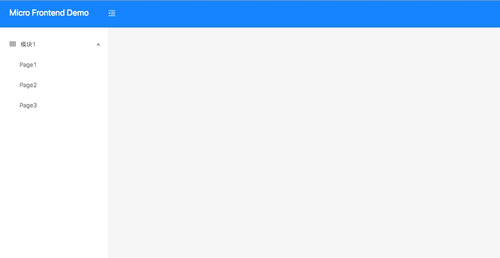500x258 pixels.
Task: Click the empty blue header bar area
Action: click(306, 14)
